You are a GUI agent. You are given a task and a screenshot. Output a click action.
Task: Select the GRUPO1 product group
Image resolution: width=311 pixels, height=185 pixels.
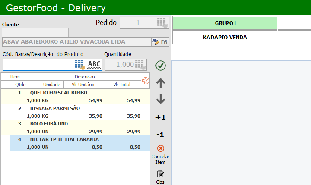coord(225,23)
